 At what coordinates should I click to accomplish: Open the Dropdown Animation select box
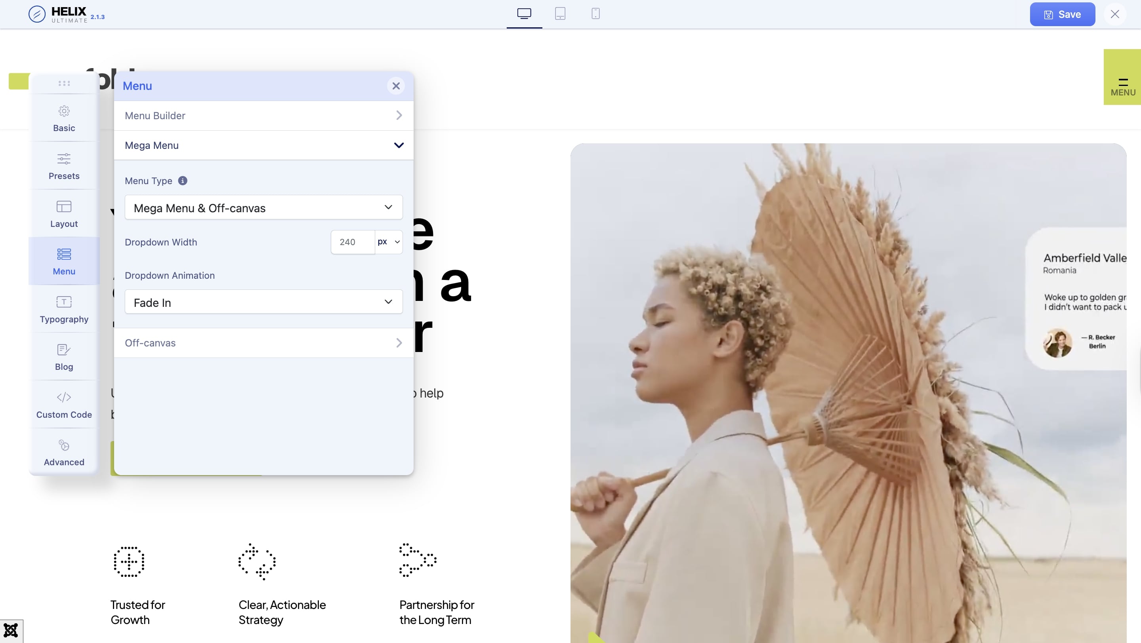[x=263, y=302]
